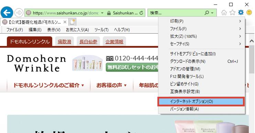Image resolution: width=255 pixels, height=133 pixels.
Task: Click the refresh icon in address bar
Action: click(x=141, y=13)
